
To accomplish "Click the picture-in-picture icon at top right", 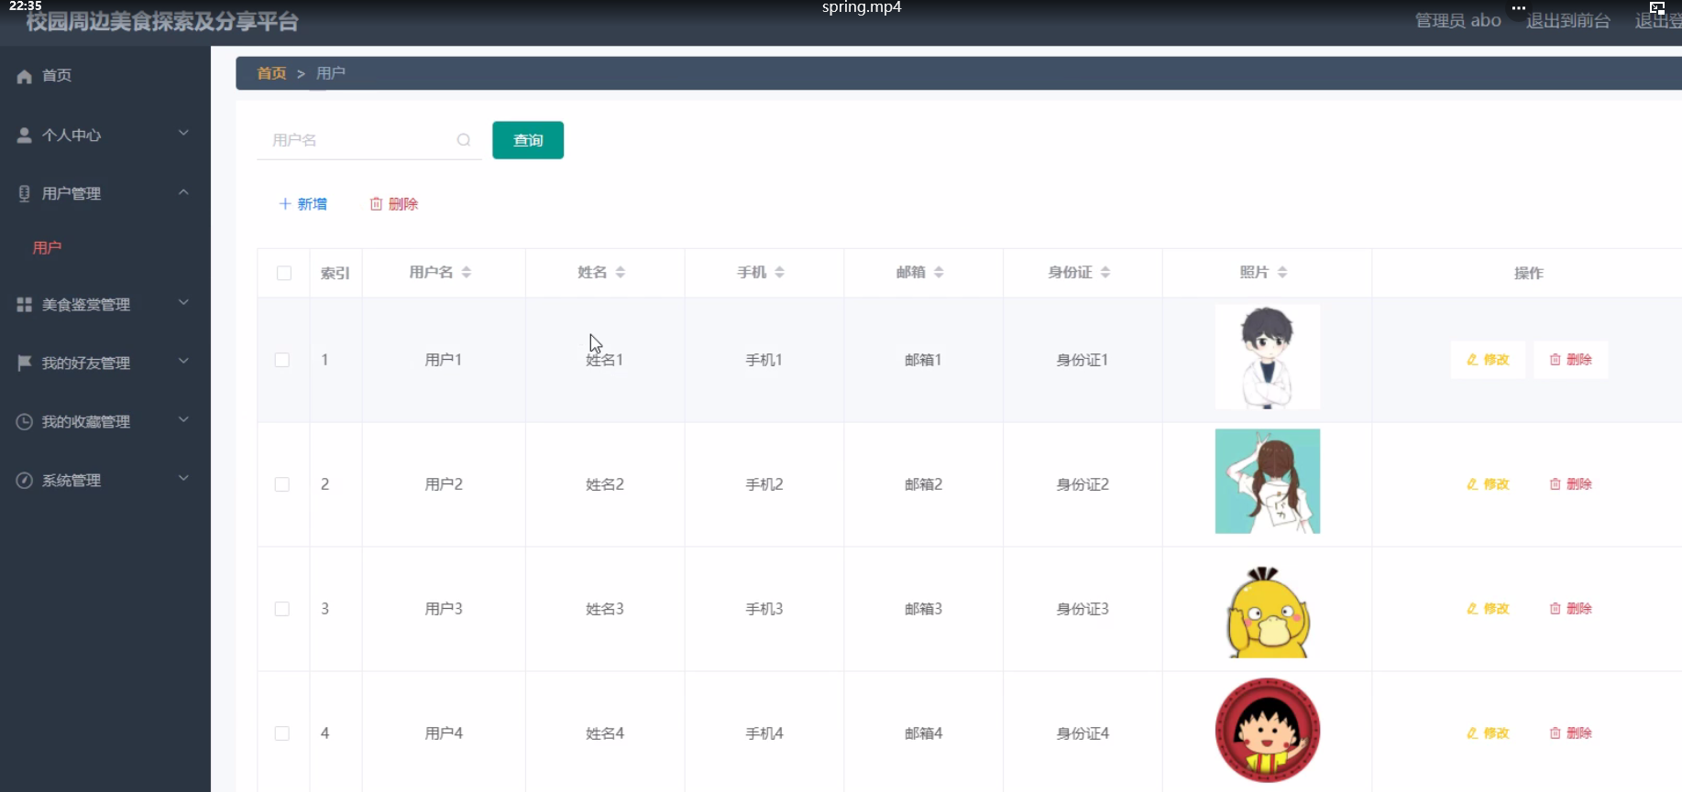I will pos(1657,8).
